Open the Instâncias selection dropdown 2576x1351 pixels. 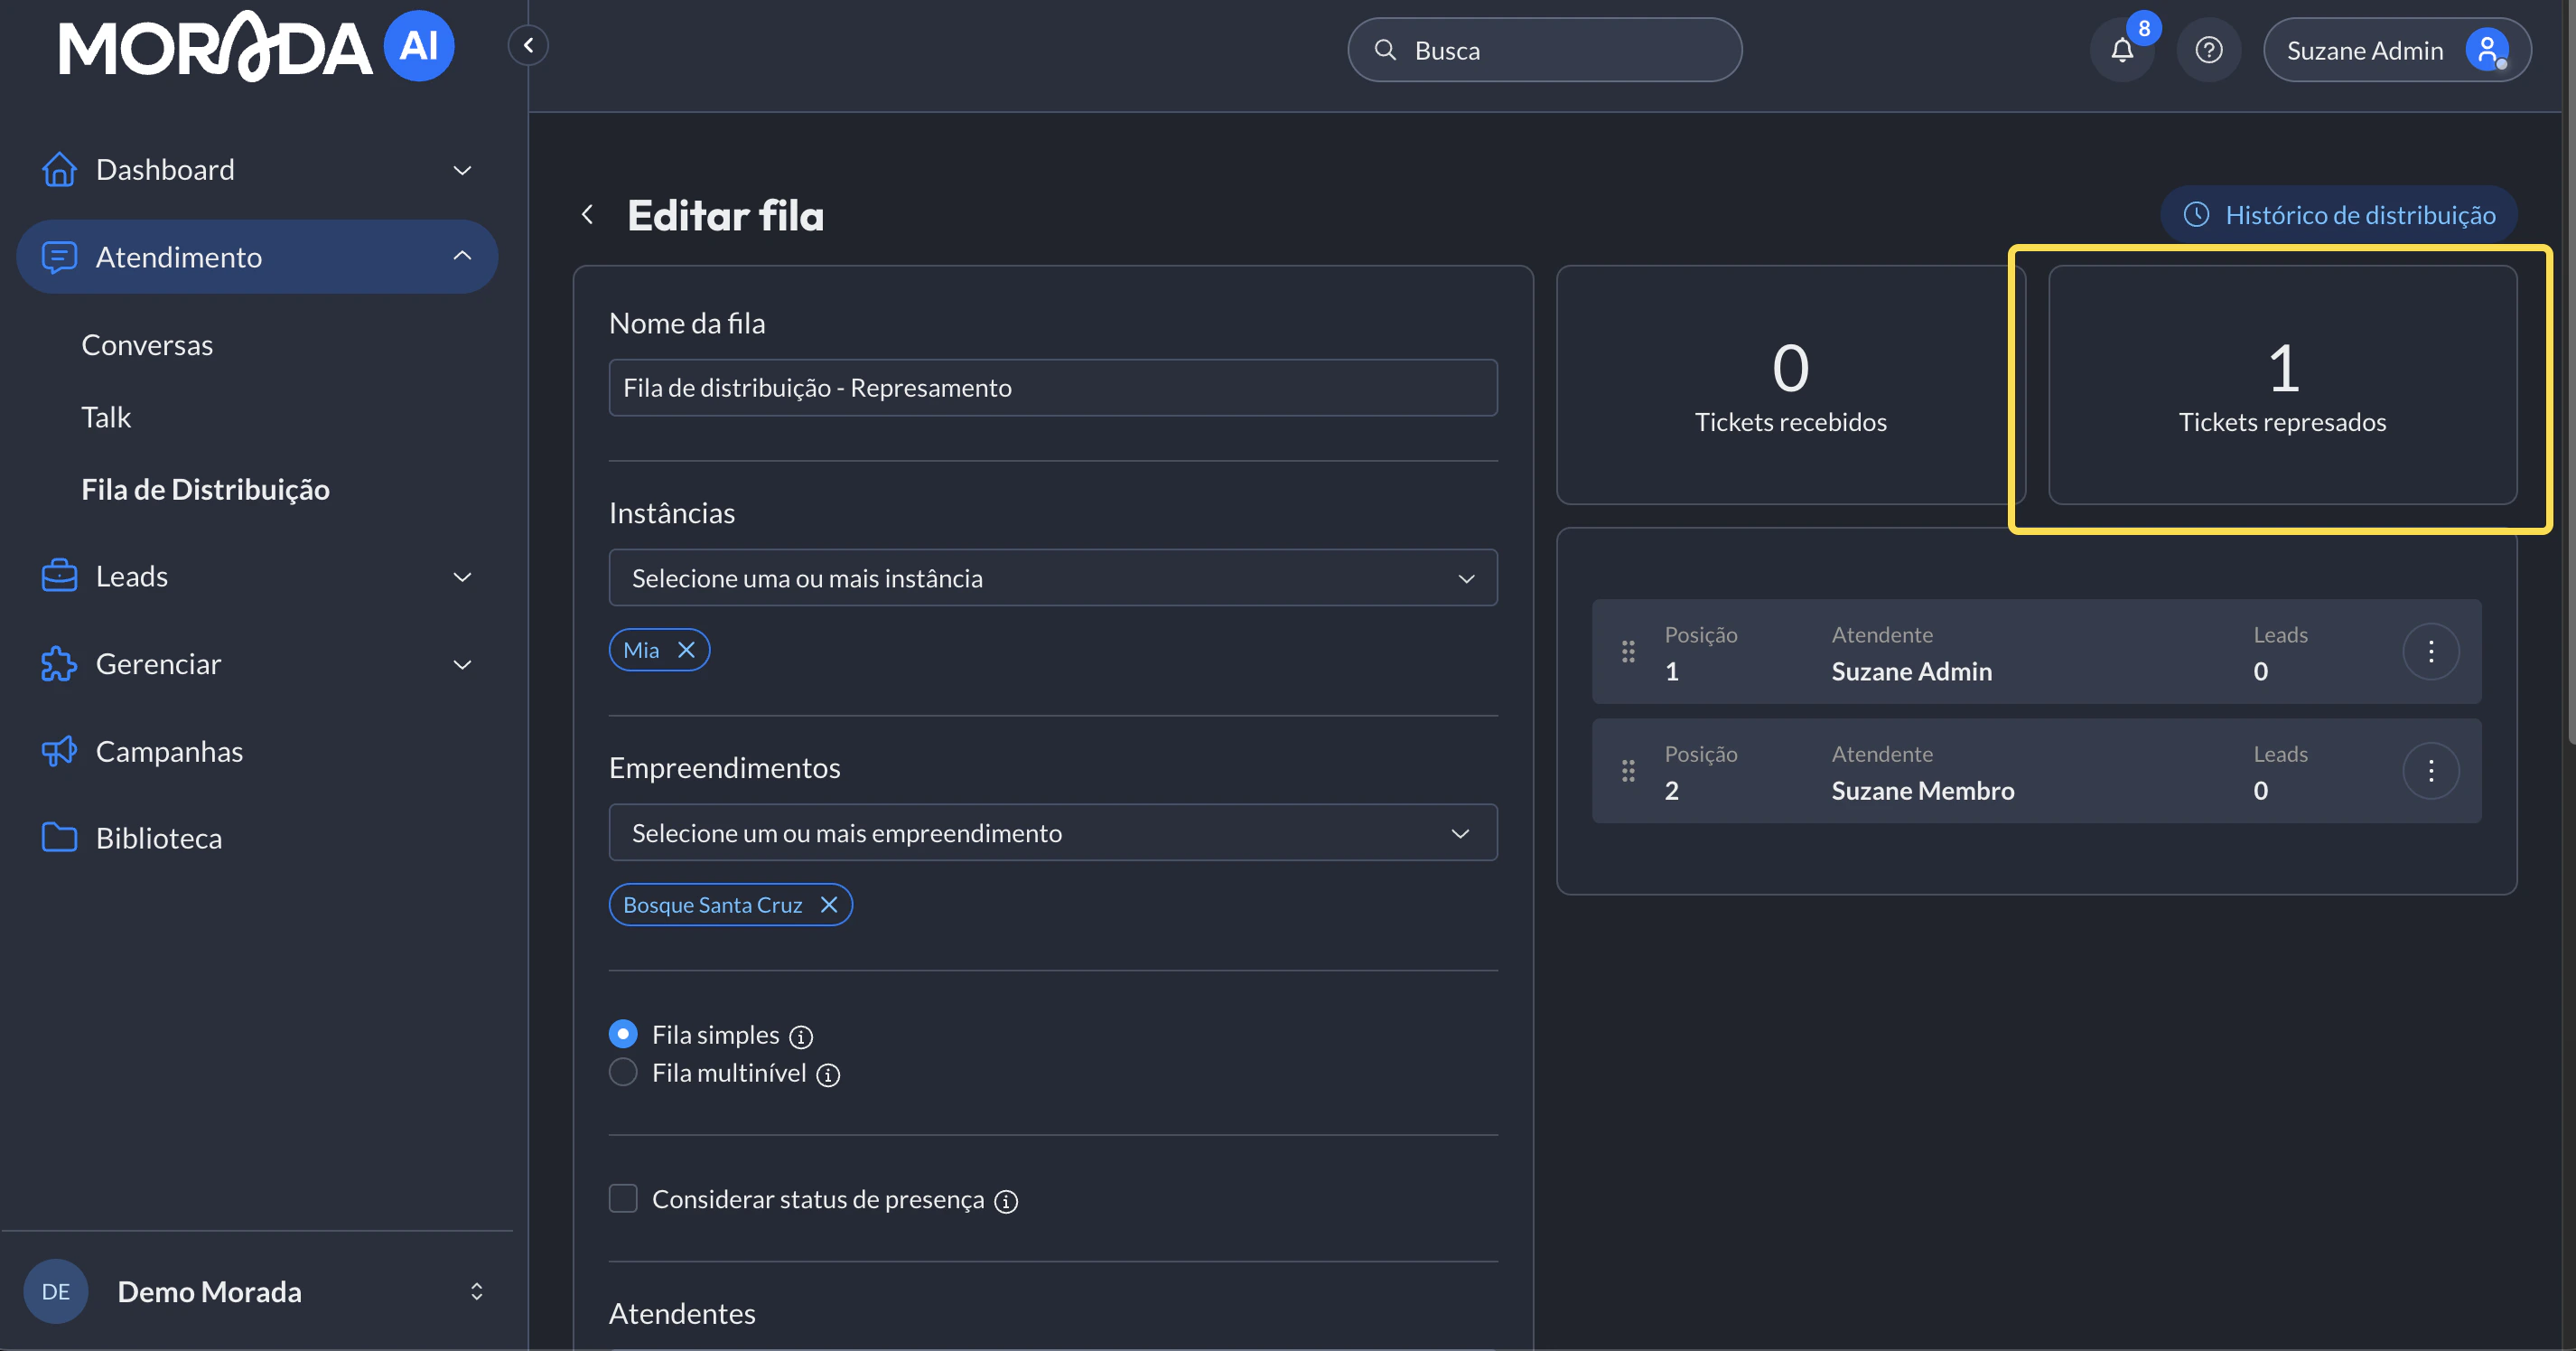click(1052, 578)
